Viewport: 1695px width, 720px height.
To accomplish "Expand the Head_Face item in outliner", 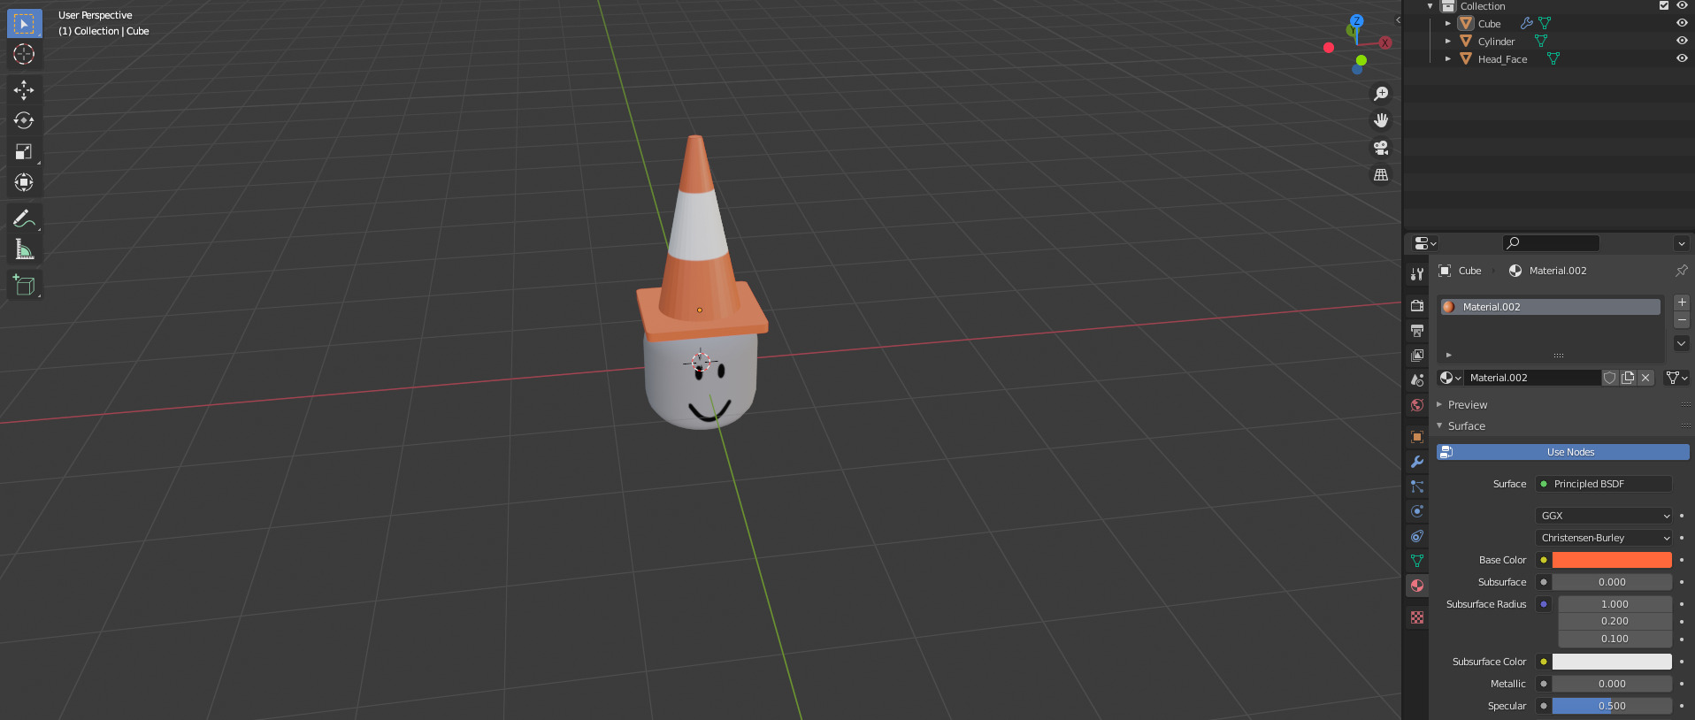I will tap(1448, 59).
